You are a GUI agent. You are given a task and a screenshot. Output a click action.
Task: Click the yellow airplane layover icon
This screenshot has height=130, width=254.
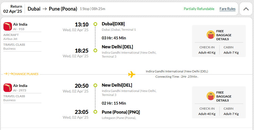click(132, 74)
